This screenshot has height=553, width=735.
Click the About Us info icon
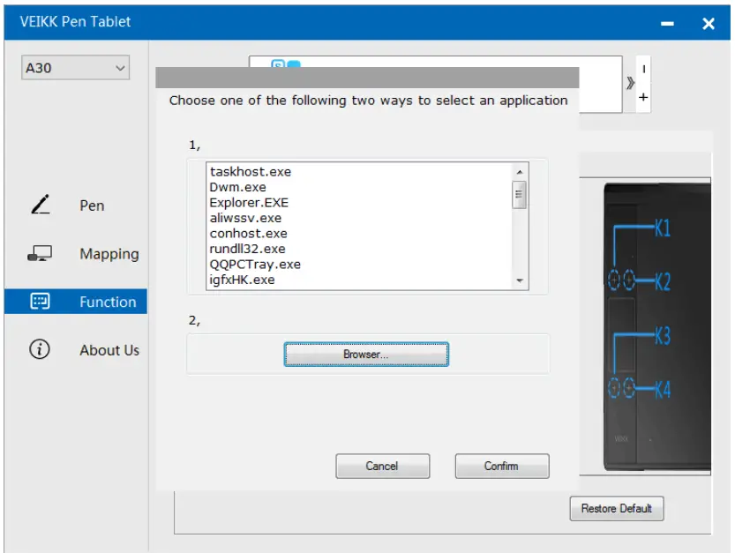(x=40, y=349)
